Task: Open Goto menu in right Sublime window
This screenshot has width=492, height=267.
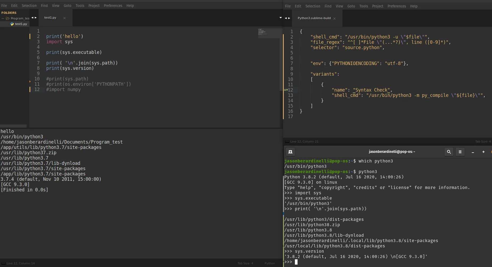Action: [x=351, y=6]
